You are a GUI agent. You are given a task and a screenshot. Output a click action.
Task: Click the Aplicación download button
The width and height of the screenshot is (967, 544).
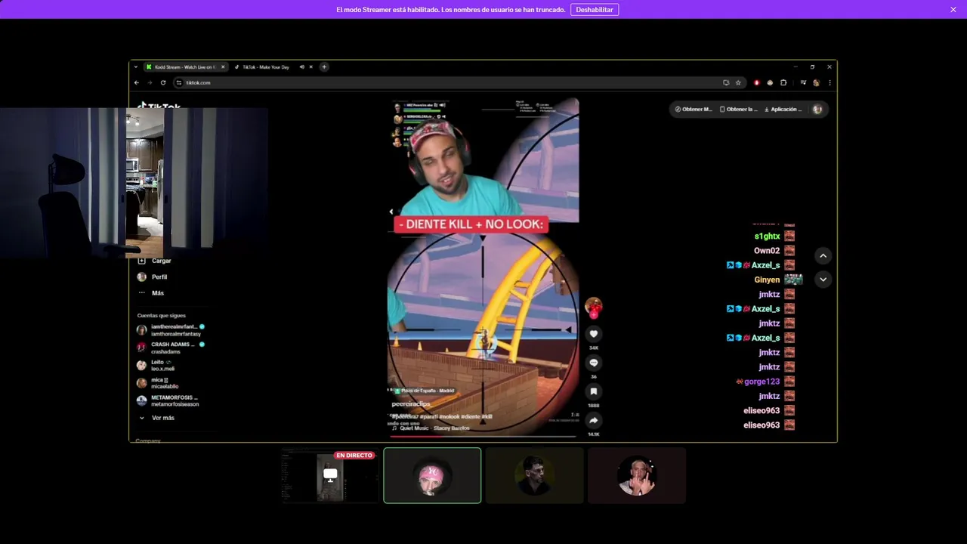click(x=783, y=109)
